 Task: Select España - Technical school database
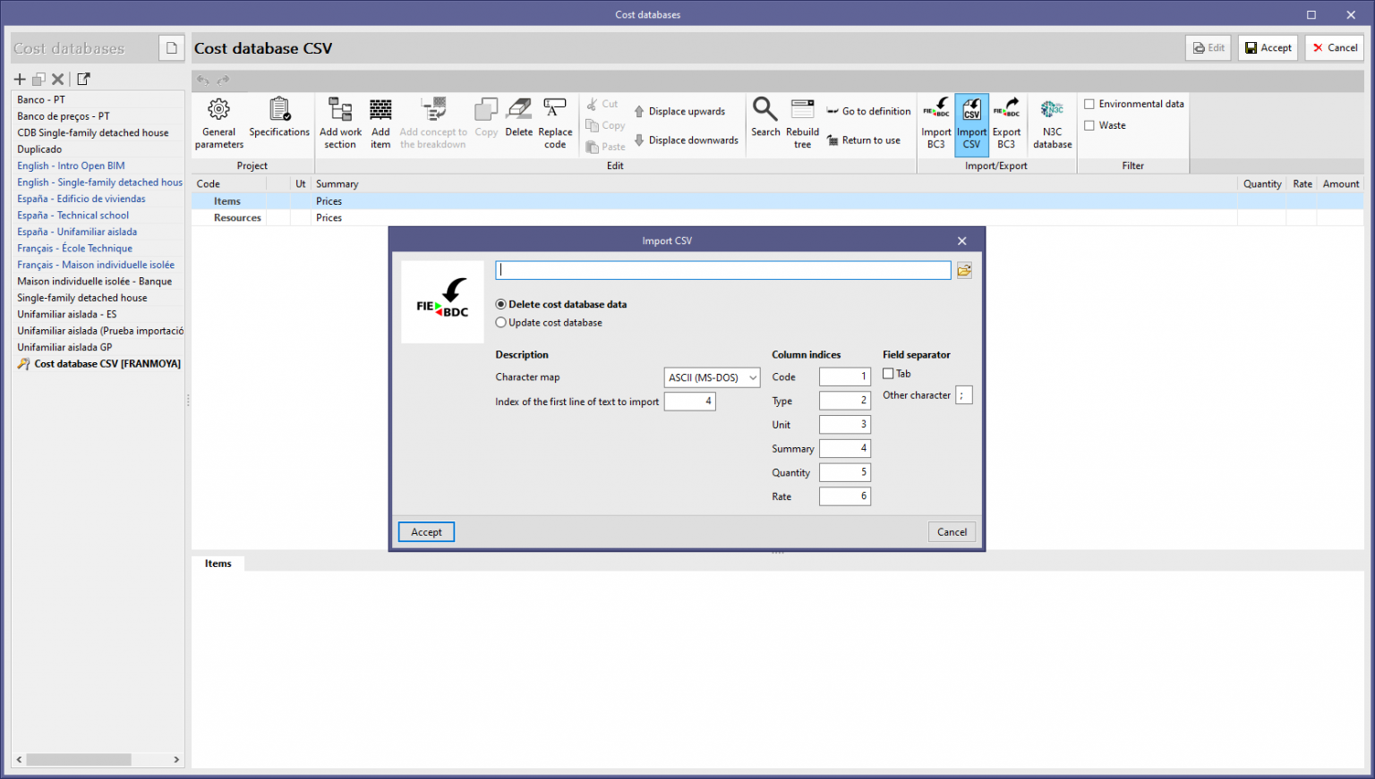coord(73,215)
